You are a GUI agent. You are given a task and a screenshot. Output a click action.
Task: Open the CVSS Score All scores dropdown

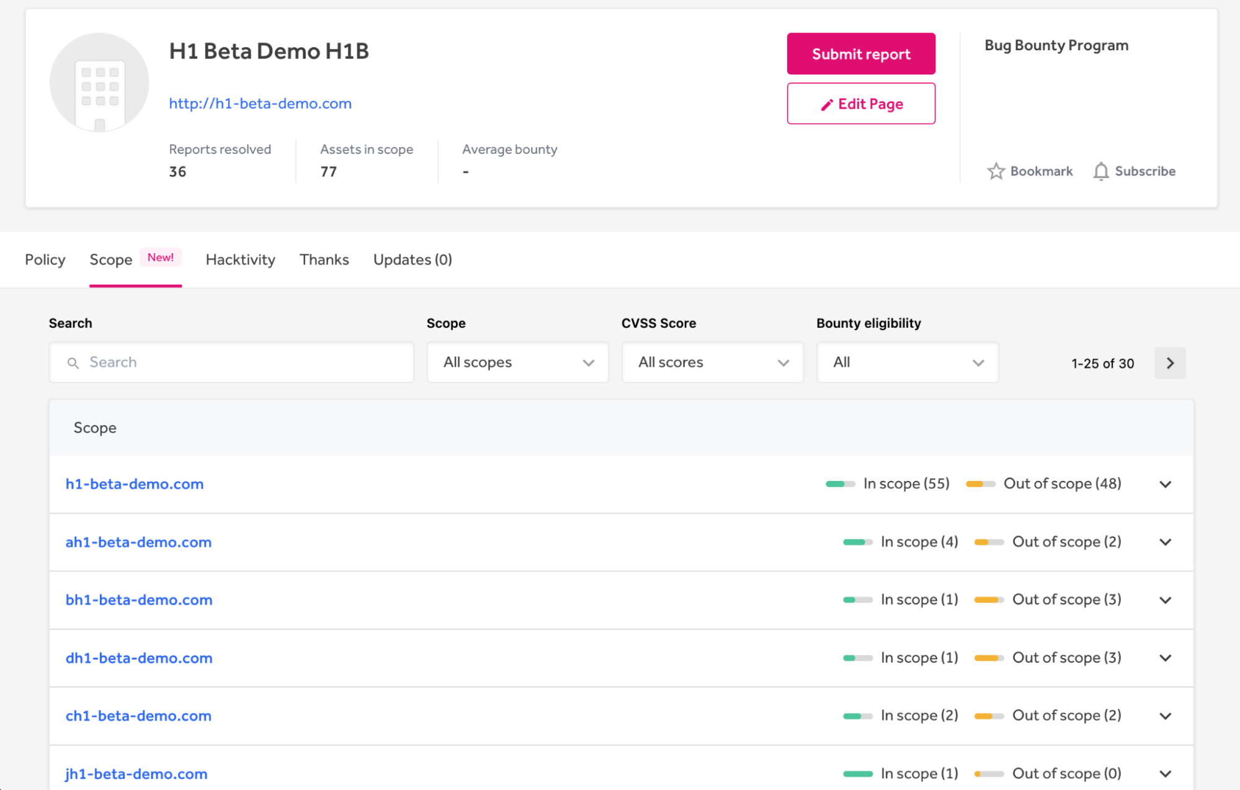click(x=712, y=362)
